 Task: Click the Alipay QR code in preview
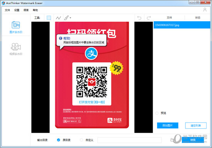click(x=92, y=82)
